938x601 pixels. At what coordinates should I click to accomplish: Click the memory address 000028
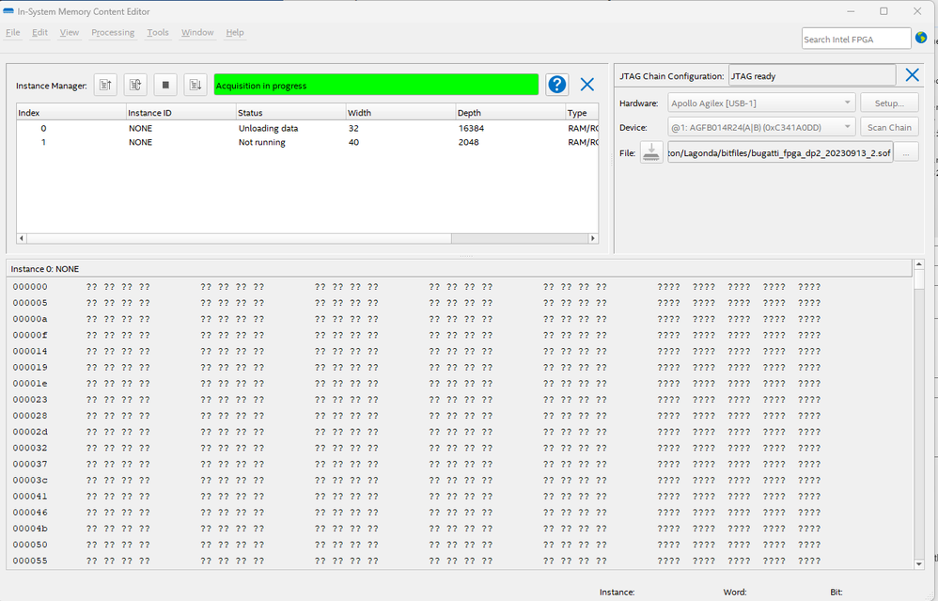pos(30,416)
